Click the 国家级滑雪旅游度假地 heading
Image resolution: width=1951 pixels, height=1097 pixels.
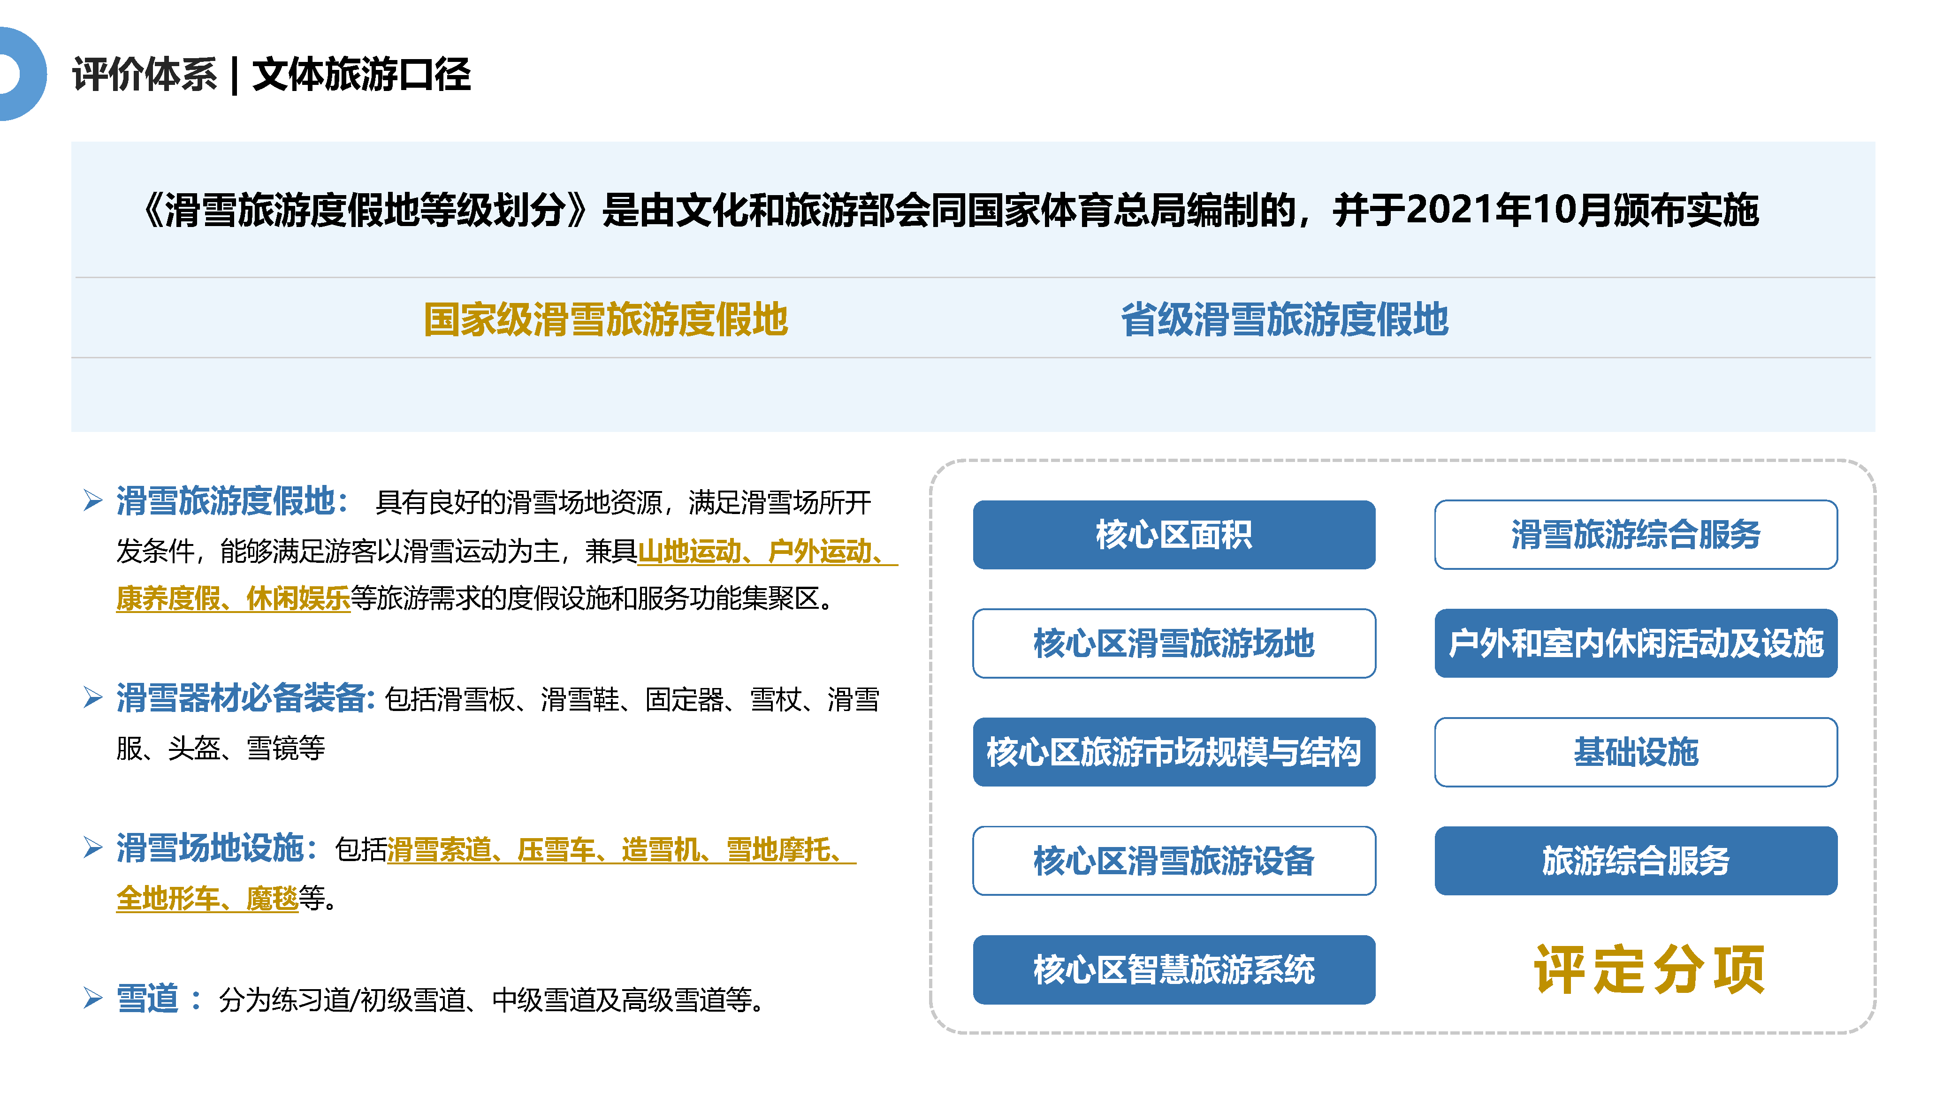pyautogui.click(x=605, y=319)
